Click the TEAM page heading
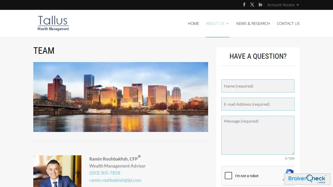The image size is (333, 187). click(x=44, y=51)
